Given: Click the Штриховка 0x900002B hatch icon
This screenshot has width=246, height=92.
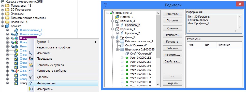Looking at the screenshot, I should [122, 49].
